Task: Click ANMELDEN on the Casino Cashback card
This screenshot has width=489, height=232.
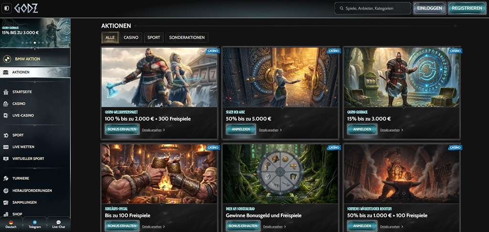Action: pos(362,129)
